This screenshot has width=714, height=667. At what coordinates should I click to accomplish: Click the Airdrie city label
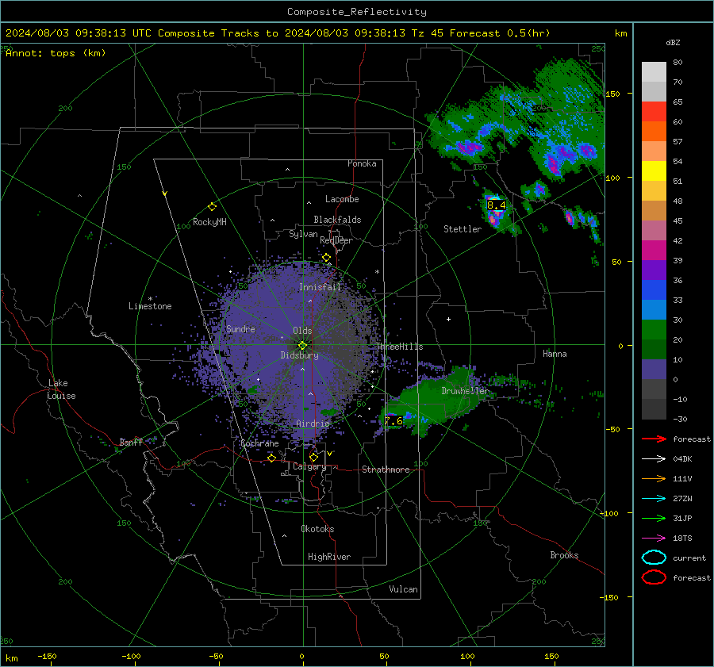pyautogui.click(x=313, y=424)
